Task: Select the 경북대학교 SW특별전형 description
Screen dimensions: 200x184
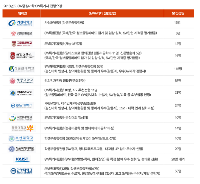Action: 101,33
